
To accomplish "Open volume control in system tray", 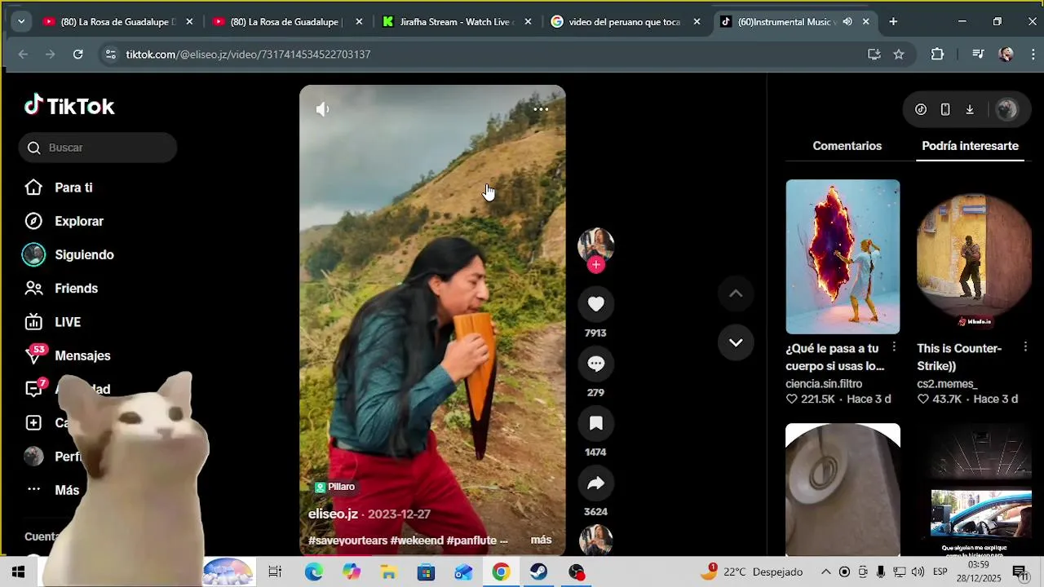I will pos(918,572).
